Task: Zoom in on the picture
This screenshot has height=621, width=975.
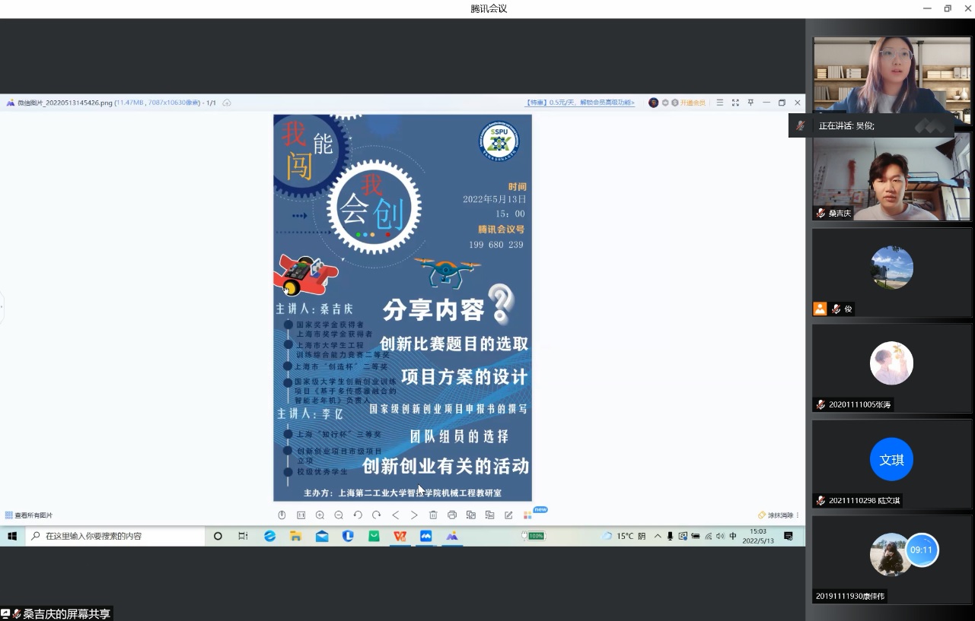Action: pos(320,515)
